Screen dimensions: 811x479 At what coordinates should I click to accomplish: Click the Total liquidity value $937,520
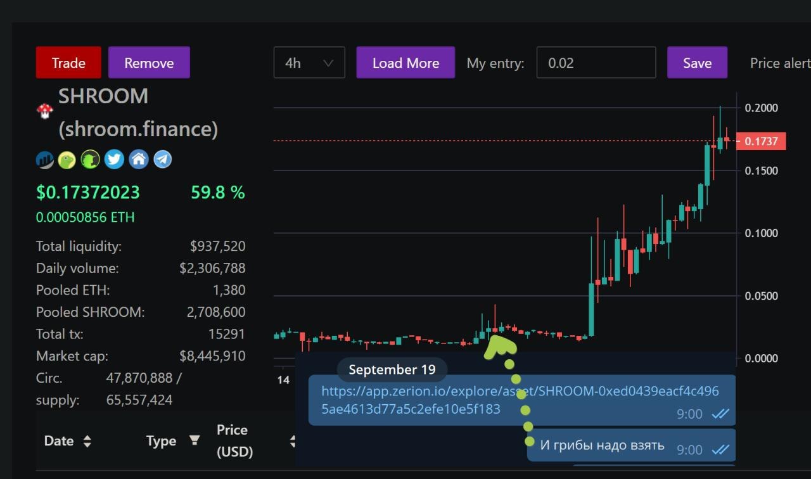click(217, 246)
